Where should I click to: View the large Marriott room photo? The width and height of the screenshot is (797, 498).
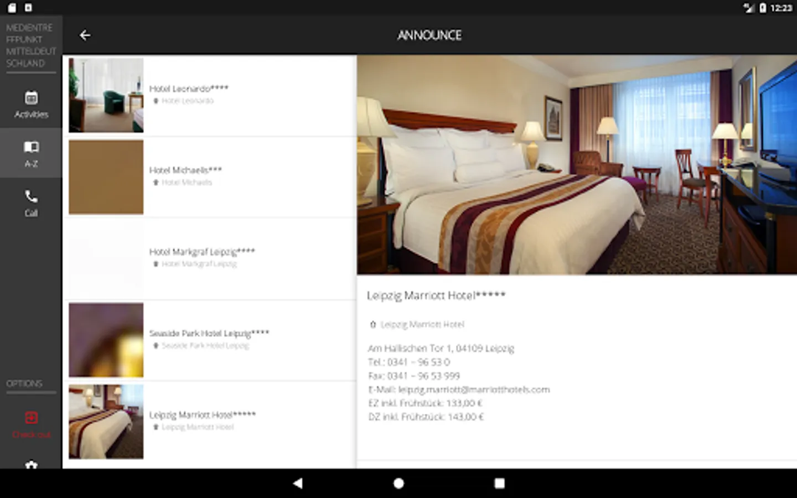[577, 164]
